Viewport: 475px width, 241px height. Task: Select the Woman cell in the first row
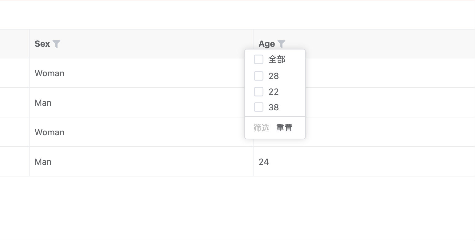click(x=50, y=73)
